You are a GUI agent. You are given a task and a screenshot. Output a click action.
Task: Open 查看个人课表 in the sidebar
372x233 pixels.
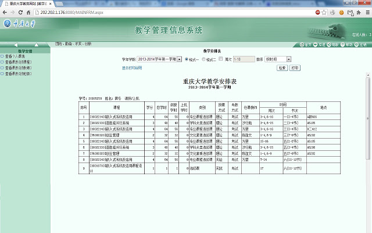point(15,57)
